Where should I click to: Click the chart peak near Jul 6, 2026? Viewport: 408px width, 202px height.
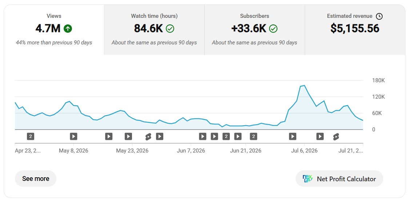tap(304, 86)
